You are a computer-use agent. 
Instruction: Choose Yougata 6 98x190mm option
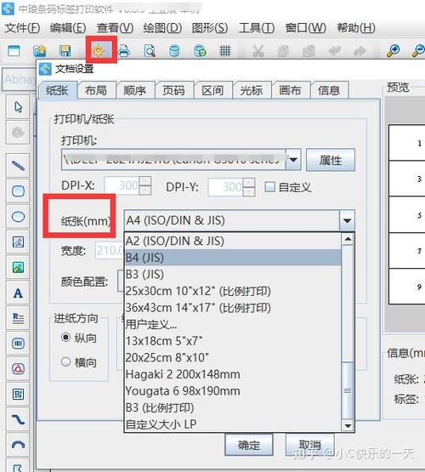click(233, 391)
